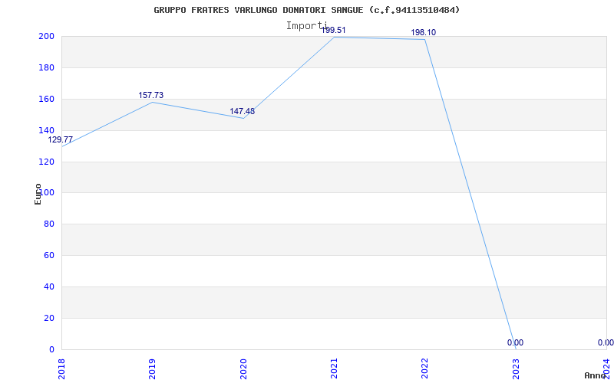Select the 147.48 data label
The width and height of the screenshot is (614, 383).
242,111
